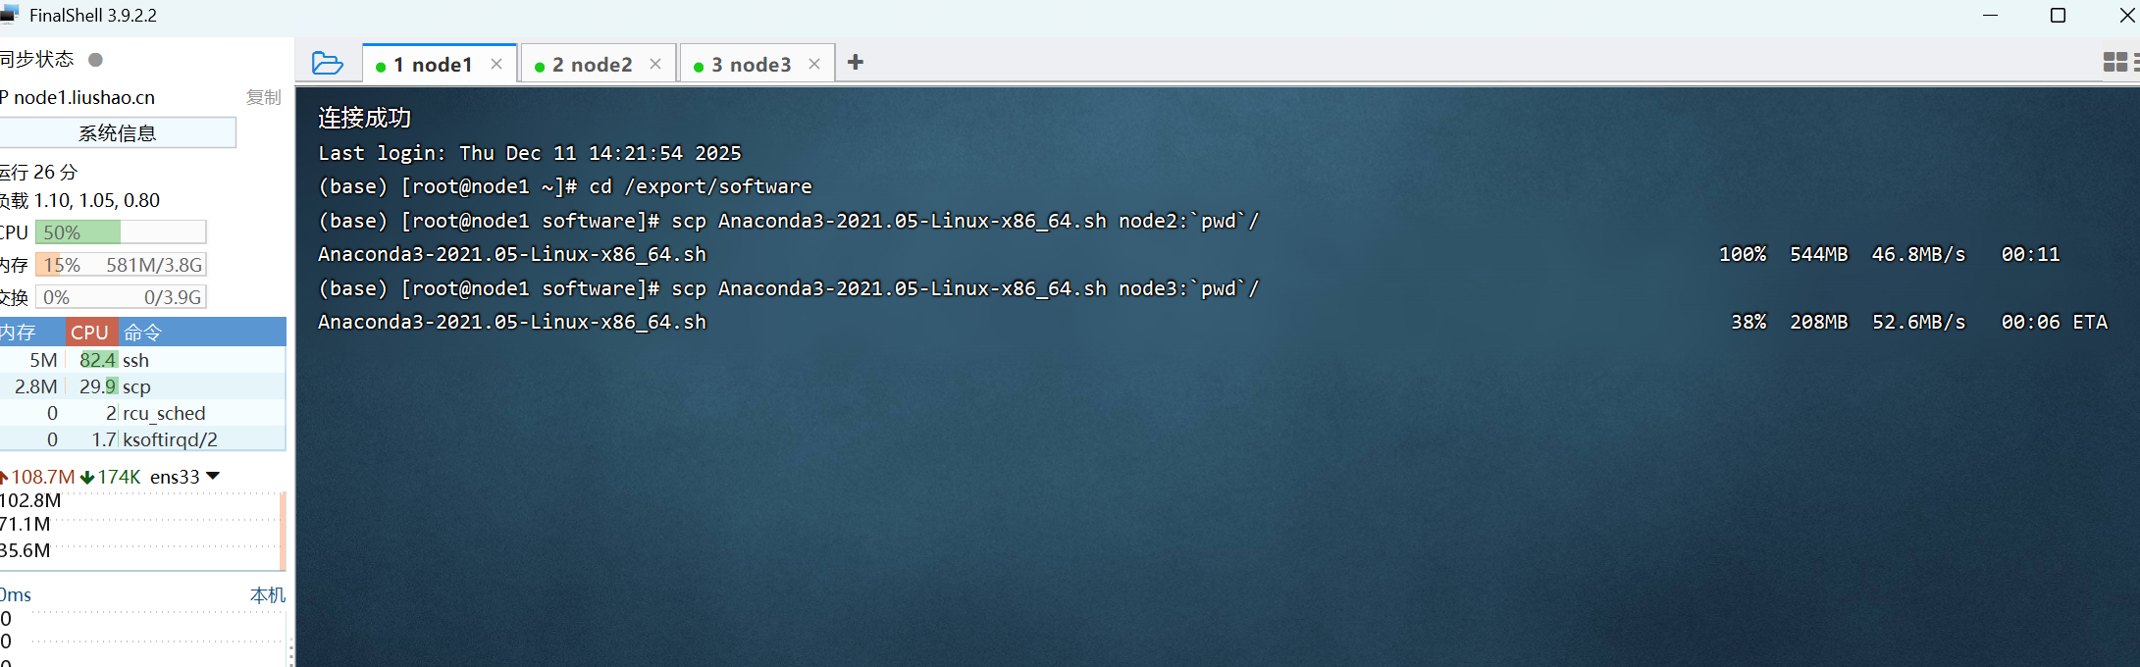Click the memory 15% usage bar
2140x667 pixels.
point(121,265)
